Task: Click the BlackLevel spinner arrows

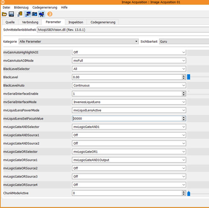Action: coord(184,77)
